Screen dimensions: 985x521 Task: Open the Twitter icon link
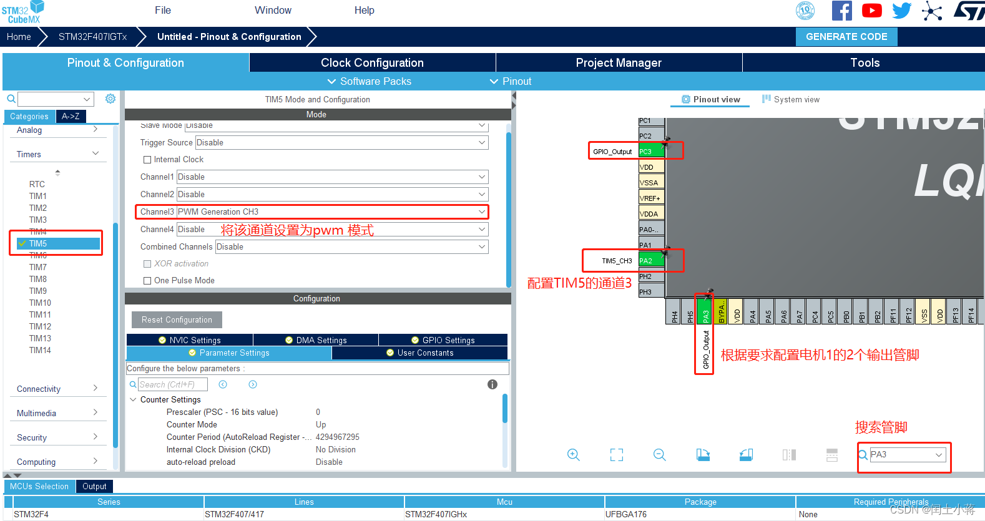(x=902, y=11)
